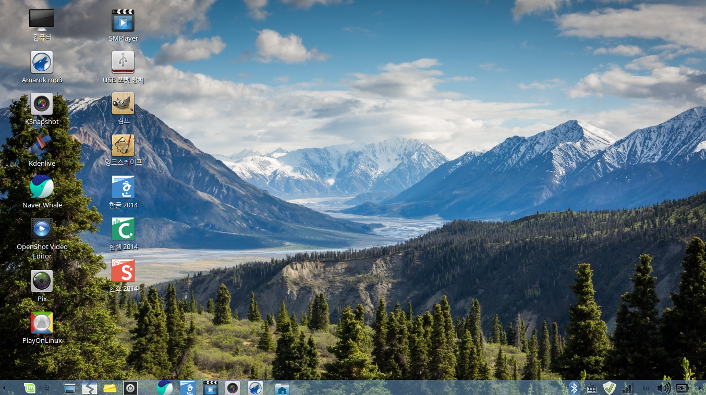Open the update manager shield icon
The width and height of the screenshot is (706, 395).
tap(609, 388)
